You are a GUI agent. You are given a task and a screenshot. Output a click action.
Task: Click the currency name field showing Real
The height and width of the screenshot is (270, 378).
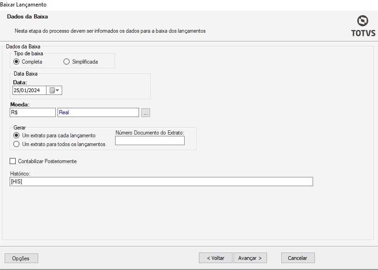point(98,112)
